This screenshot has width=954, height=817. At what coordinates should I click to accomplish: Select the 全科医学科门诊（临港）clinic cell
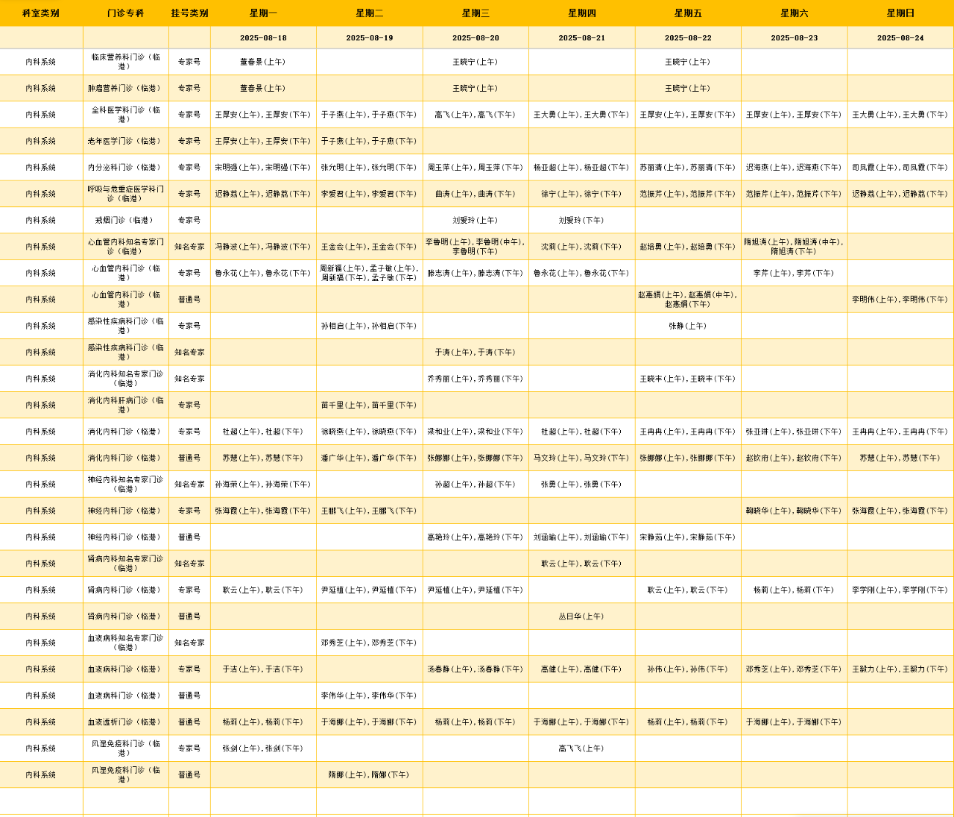pyautogui.click(x=126, y=115)
